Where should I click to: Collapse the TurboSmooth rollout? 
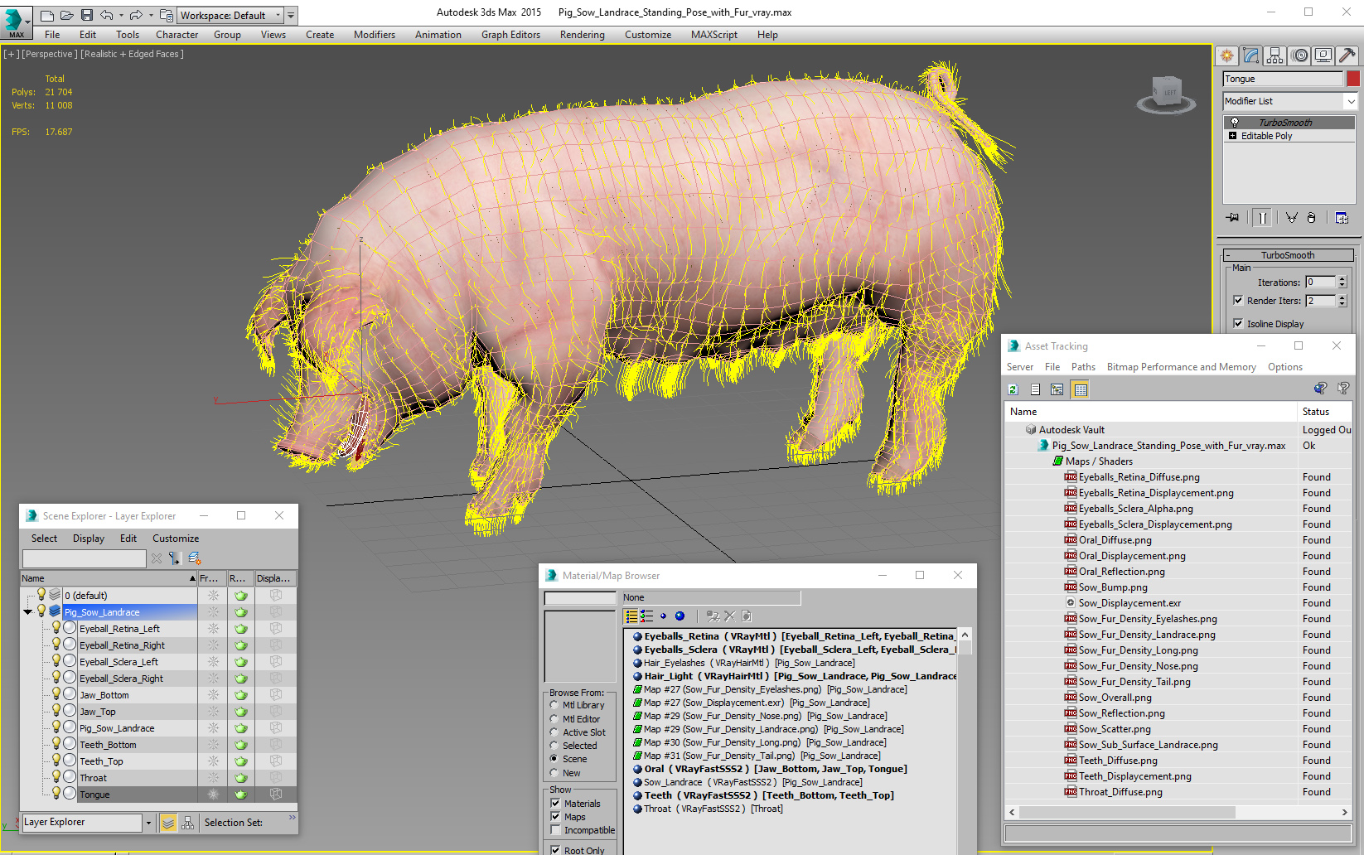[1228, 255]
